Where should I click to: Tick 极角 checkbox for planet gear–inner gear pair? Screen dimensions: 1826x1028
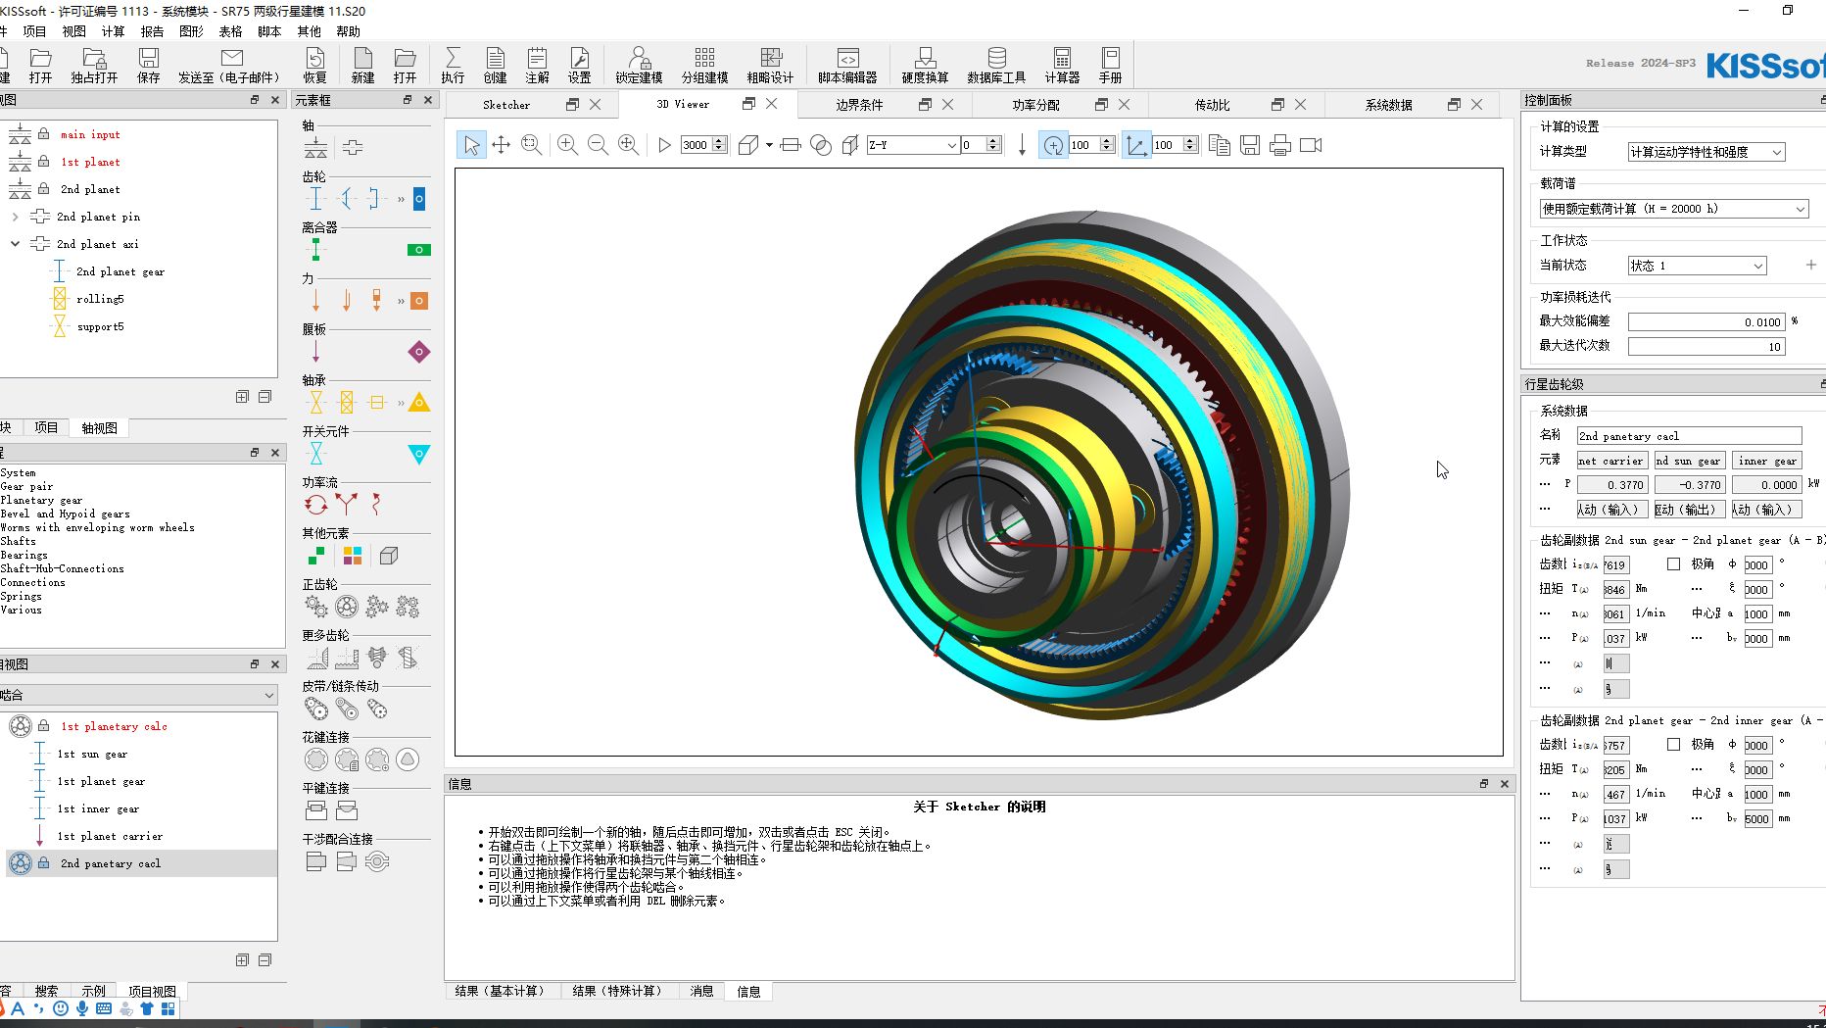tap(1673, 744)
